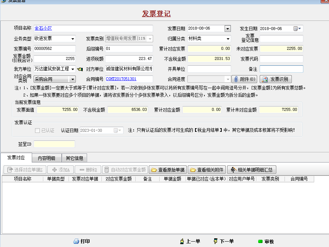329x247 pixels.
Task: Open the 附件 paperclip attachment button
Action: 244,79
